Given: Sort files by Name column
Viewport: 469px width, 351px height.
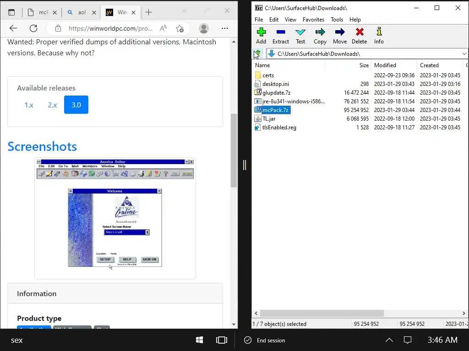Looking at the screenshot, I should tap(289, 65).
